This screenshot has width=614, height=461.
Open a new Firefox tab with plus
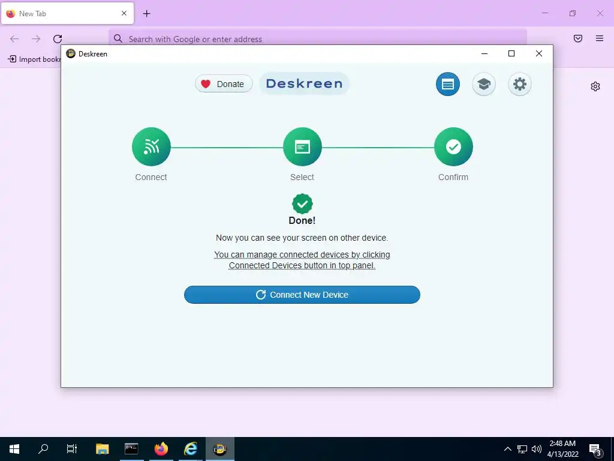tap(146, 14)
